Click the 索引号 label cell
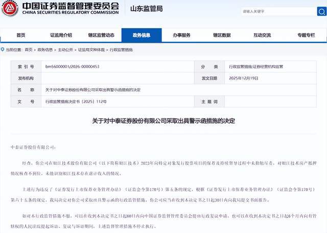This screenshot has width=327, height=233. pos(26,67)
